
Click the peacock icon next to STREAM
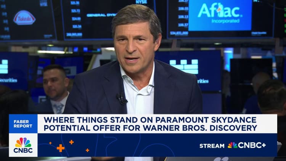tap(232, 145)
